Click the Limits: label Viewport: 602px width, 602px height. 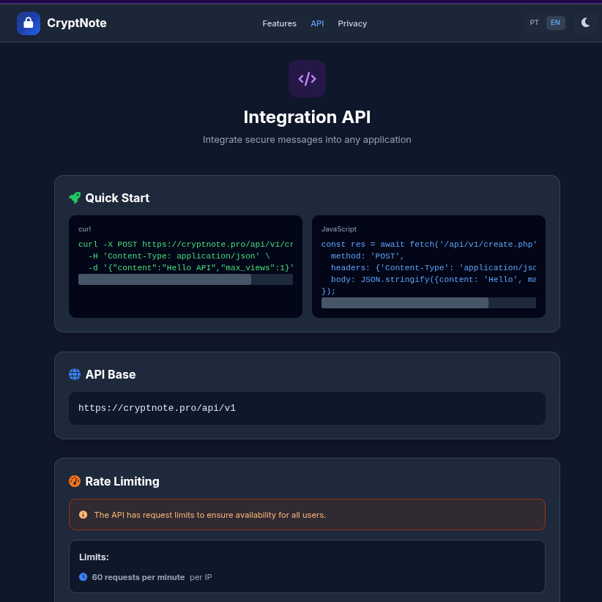tap(94, 557)
